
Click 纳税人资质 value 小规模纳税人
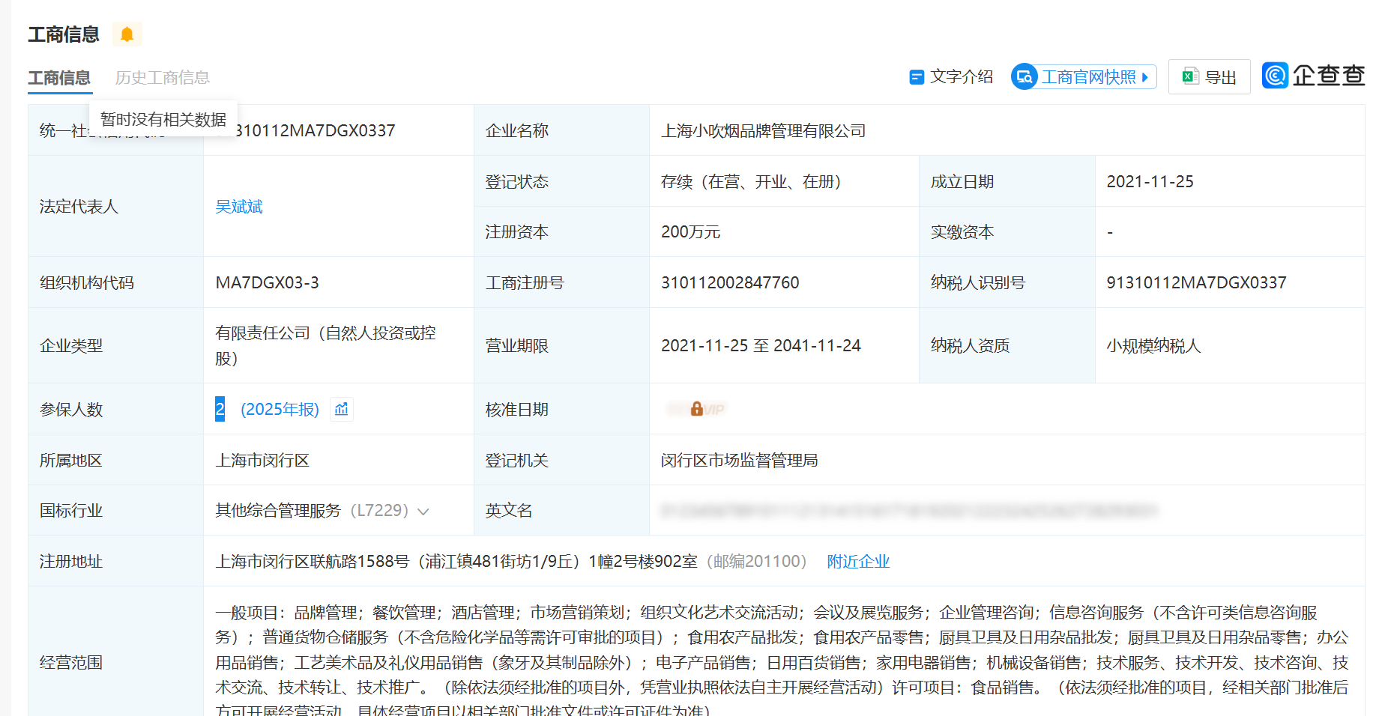(1153, 346)
